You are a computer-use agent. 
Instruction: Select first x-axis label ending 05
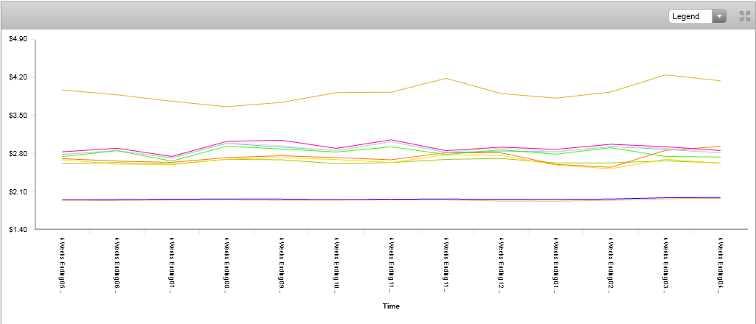[62, 265]
